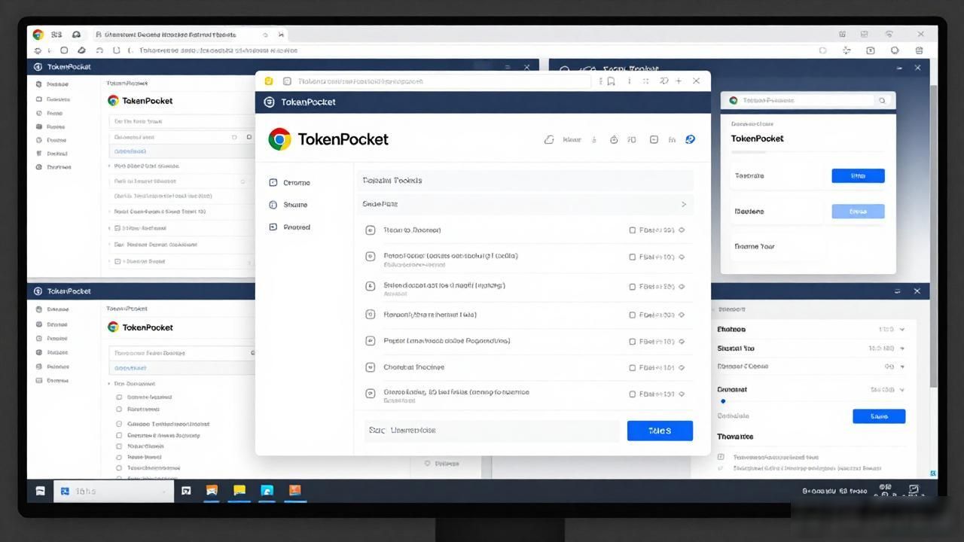
Task: Click the first sidebar icon in the upper-left window
Action: [39, 85]
